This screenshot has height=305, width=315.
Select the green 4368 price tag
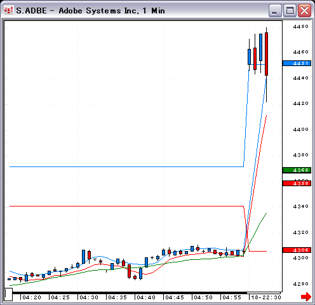click(x=297, y=170)
